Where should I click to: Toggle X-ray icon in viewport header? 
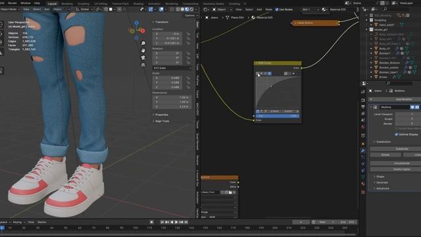pyautogui.click(x=172, y=9)
